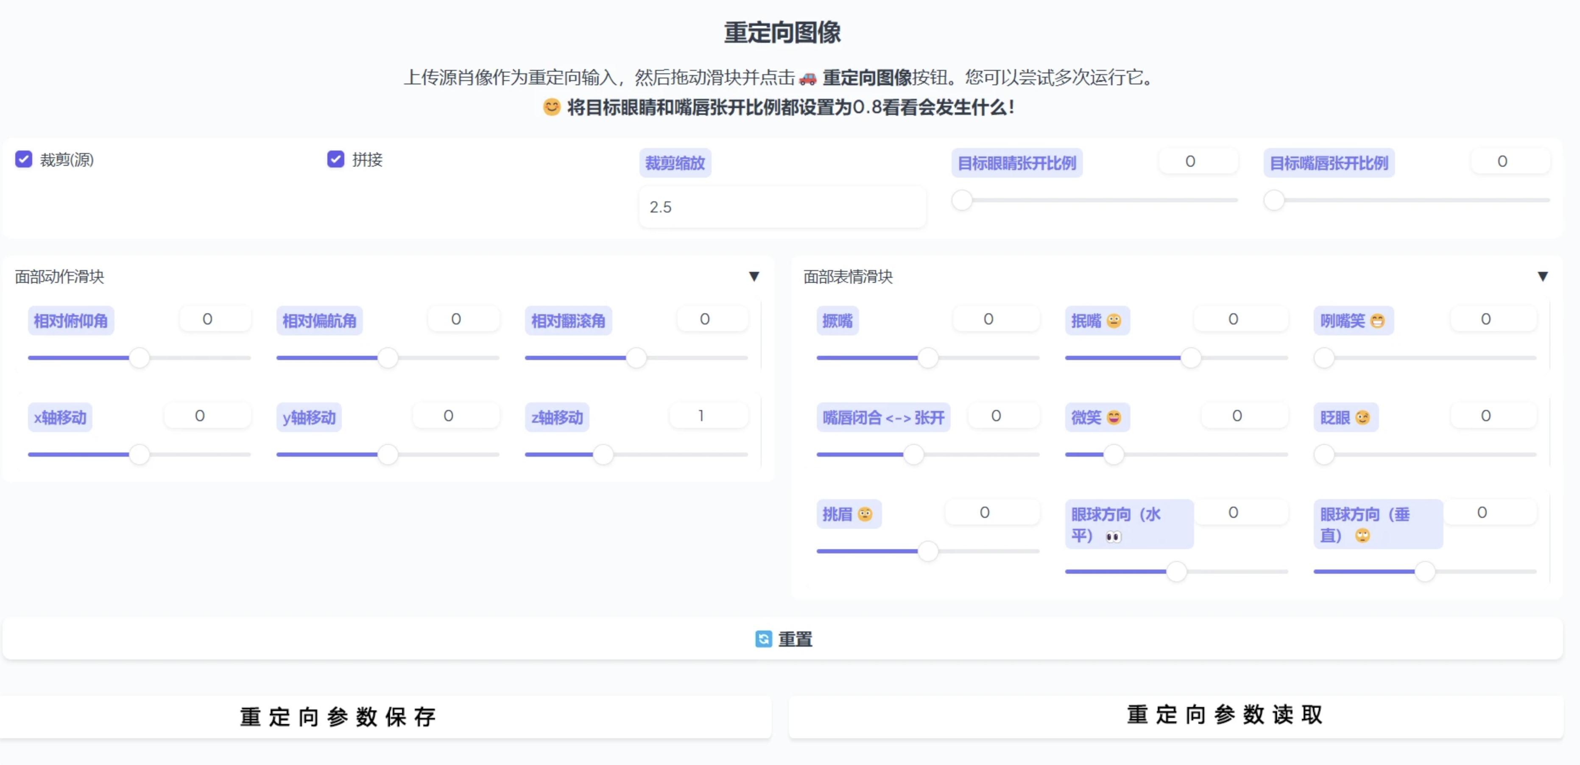Click the 目标嘴唇张开比例 label
The height and width of the screenshot is (765, 1580).
[x=1329, y=163]
